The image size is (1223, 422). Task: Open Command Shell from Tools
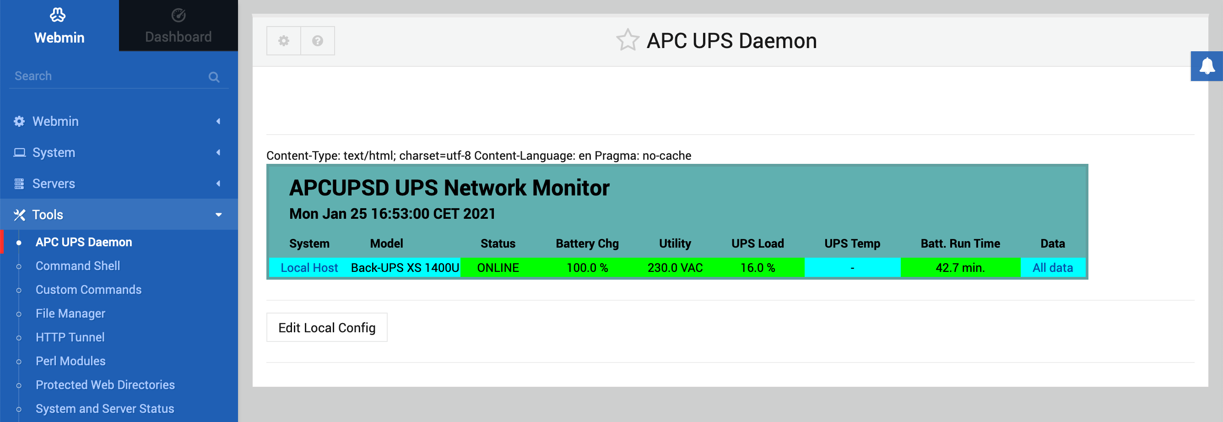pyautogui.click(x=78, y=266)
